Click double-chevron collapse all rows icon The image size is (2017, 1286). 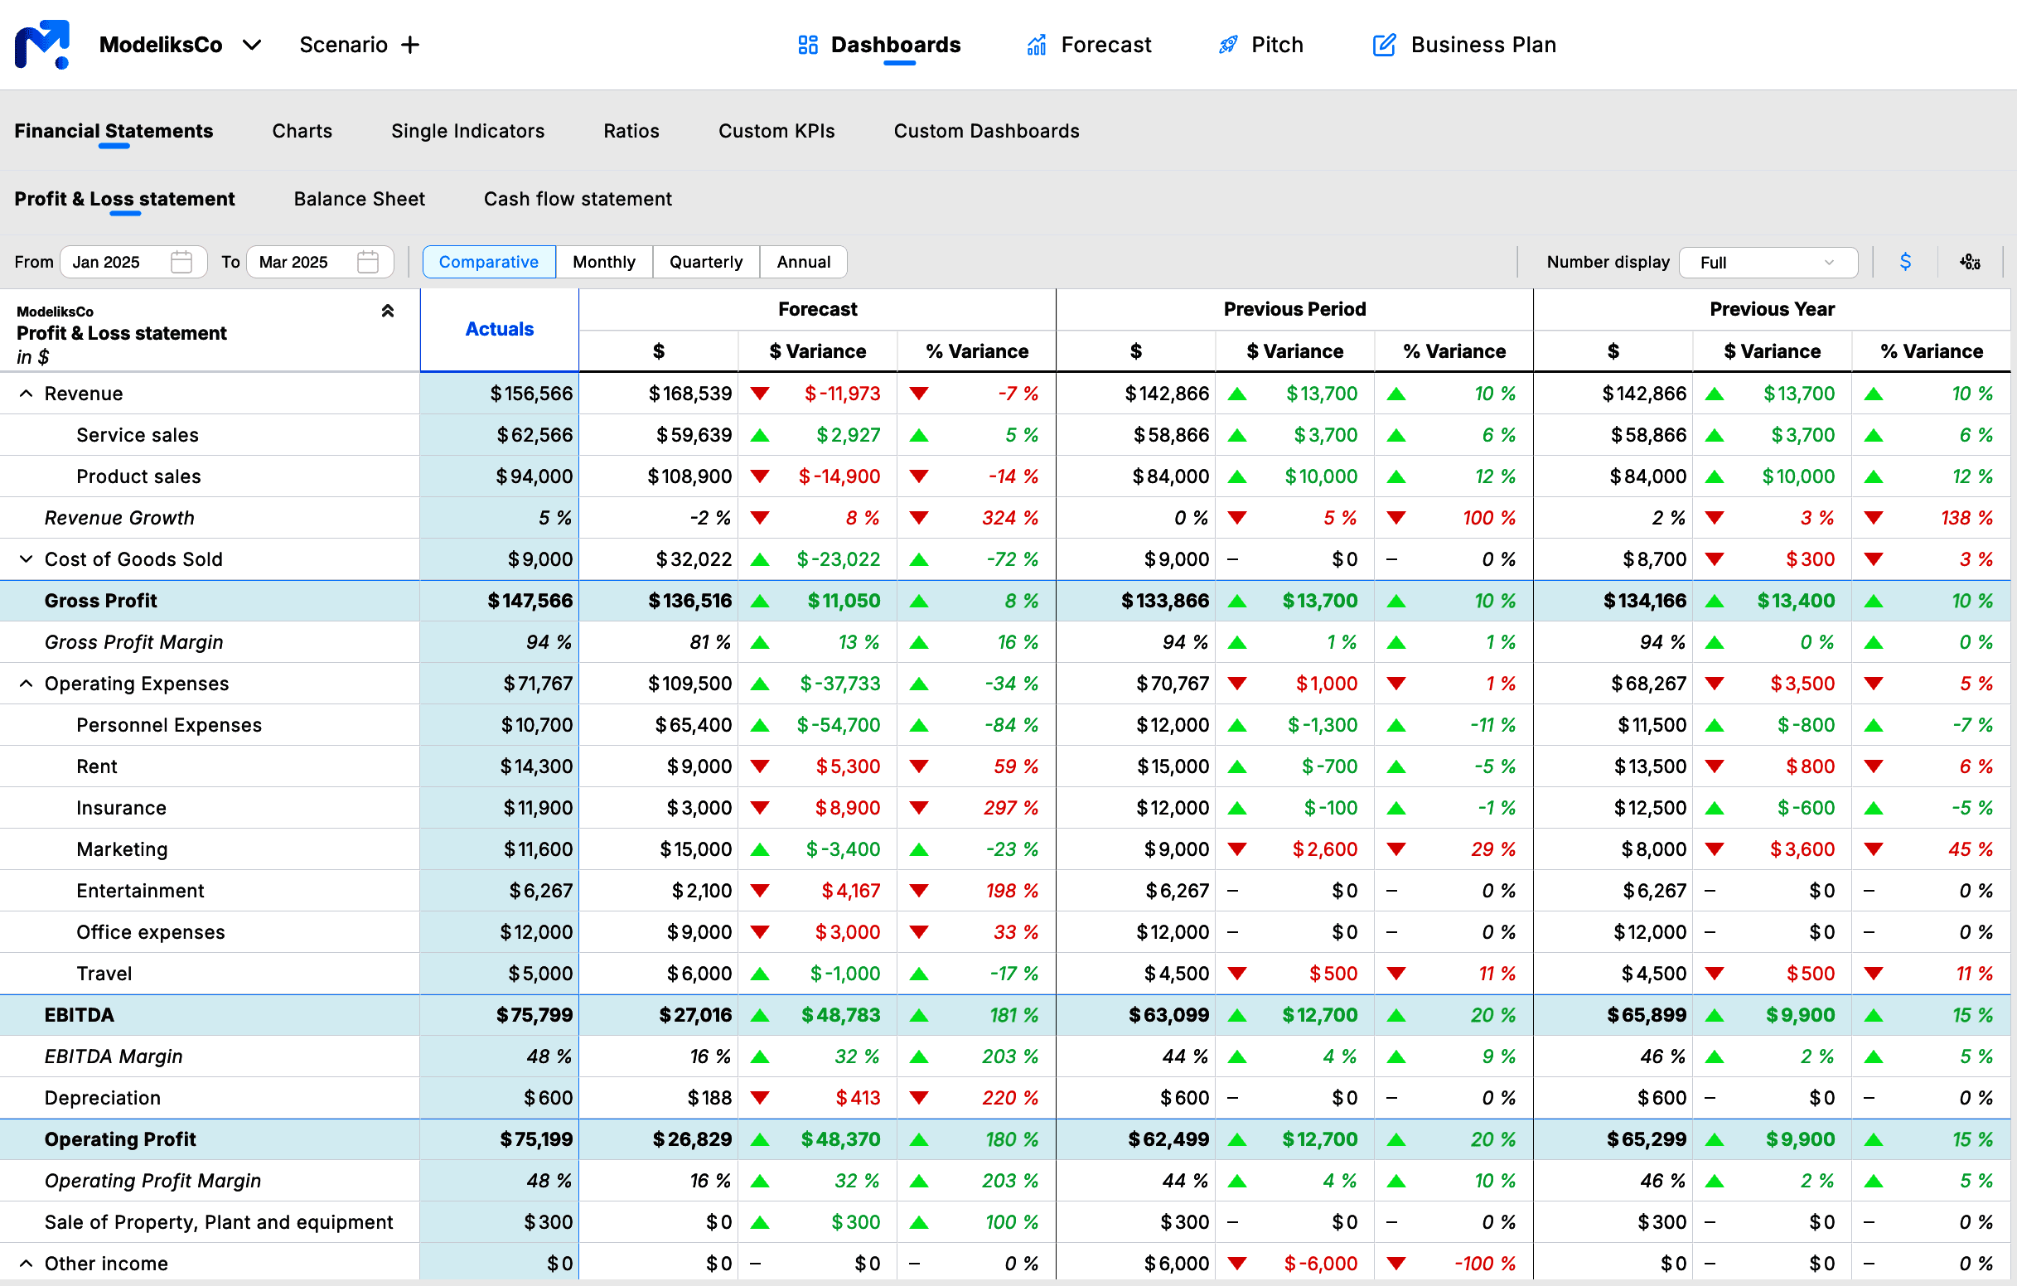click(x=387, y=312)
